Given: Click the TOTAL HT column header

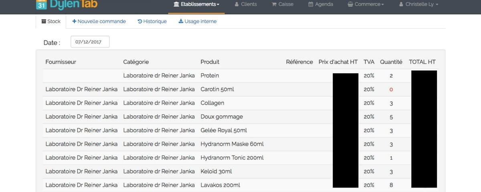Looking at the screenshot, I should click(x=422, y=62).
